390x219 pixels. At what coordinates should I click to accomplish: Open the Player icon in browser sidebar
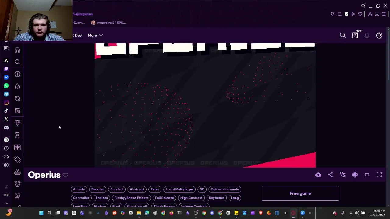click(6, 140)
